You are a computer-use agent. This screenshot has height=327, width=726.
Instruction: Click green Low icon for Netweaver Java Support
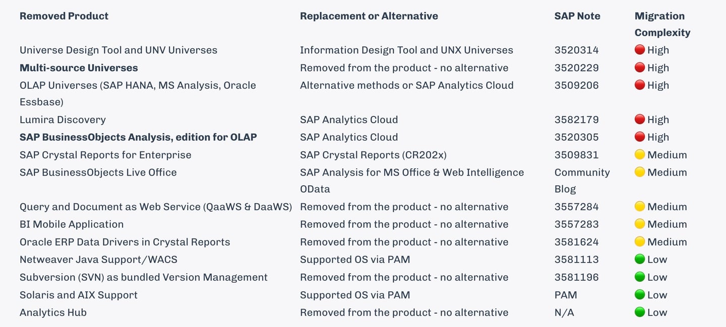(x=640, y=260)
